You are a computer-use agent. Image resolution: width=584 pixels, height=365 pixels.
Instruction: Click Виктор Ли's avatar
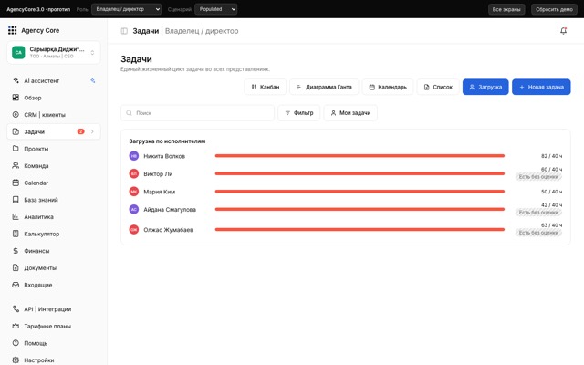coord(134,173)
